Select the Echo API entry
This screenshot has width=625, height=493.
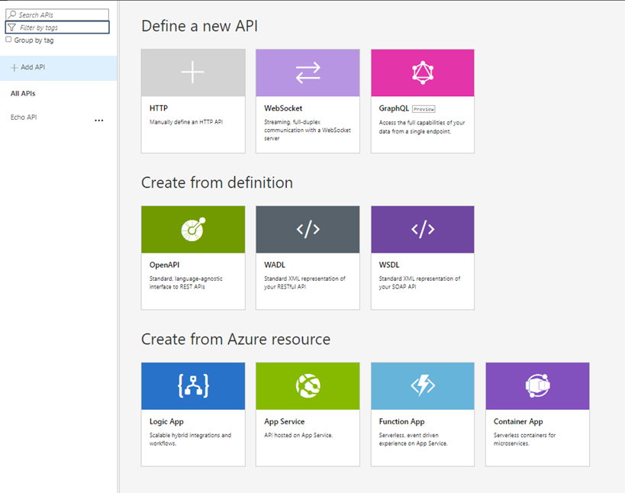point(23,117)
